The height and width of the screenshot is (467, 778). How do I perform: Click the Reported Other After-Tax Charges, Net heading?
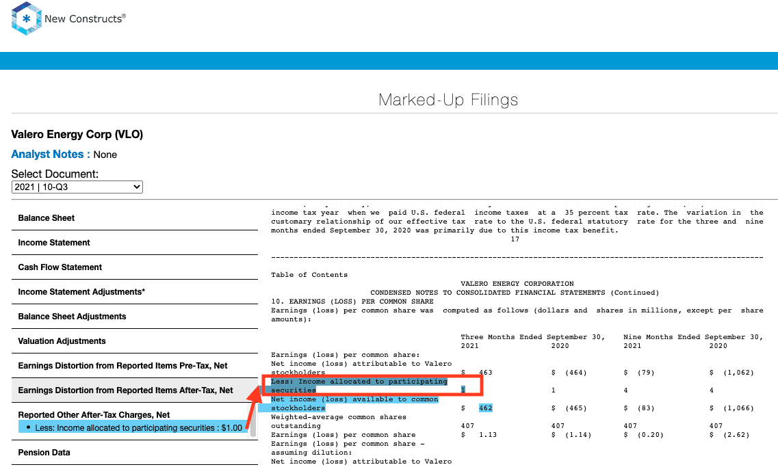[x=94, y=415]
